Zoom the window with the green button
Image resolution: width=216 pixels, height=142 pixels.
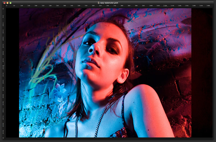click(10, 3)
